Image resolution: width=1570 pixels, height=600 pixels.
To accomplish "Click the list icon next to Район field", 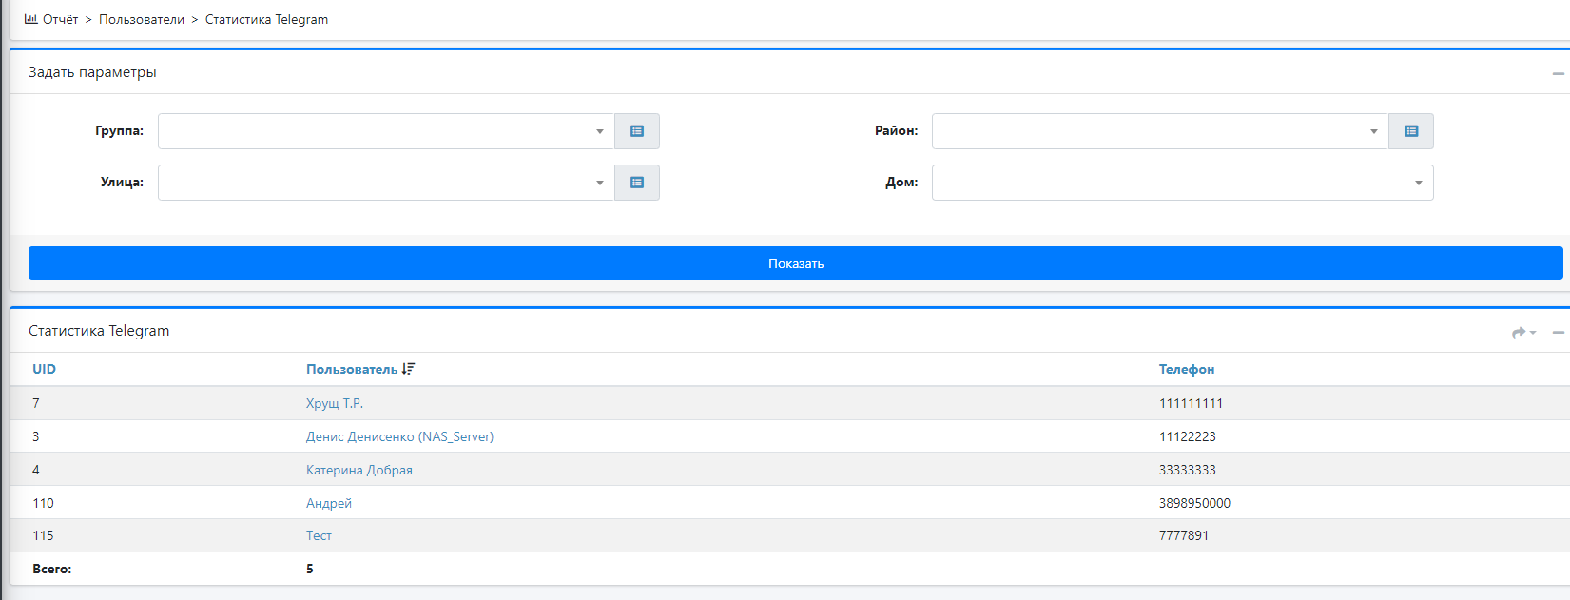I will click(1411, 131).
